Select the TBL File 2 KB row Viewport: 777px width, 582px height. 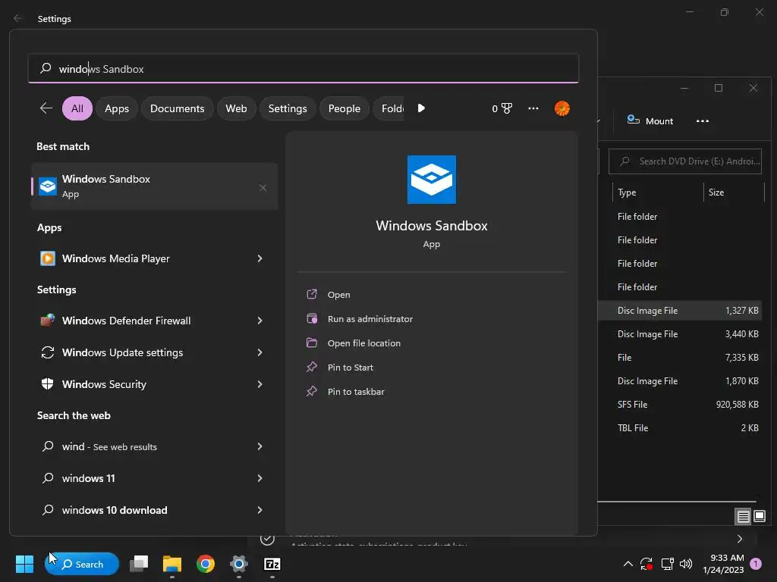(x=680, y=428)
